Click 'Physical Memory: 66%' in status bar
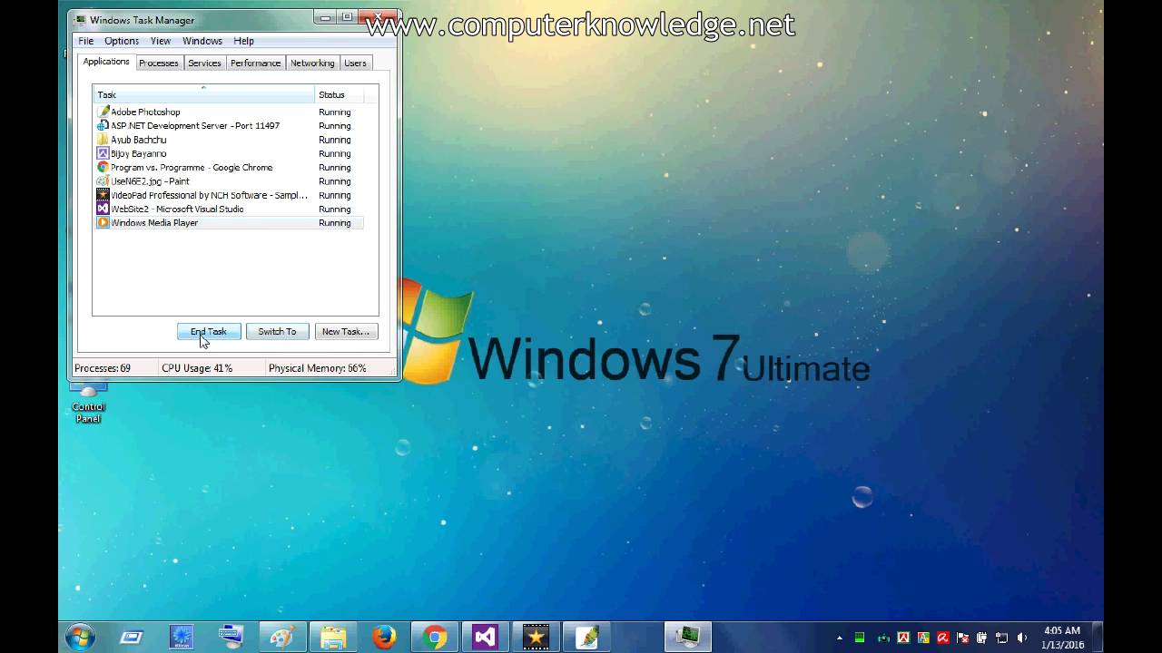This screenshot has width=1162, height=653. point(318,368)
